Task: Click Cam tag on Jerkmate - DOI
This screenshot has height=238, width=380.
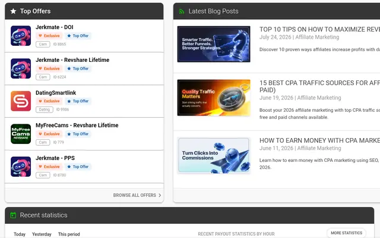Action: 43,44
